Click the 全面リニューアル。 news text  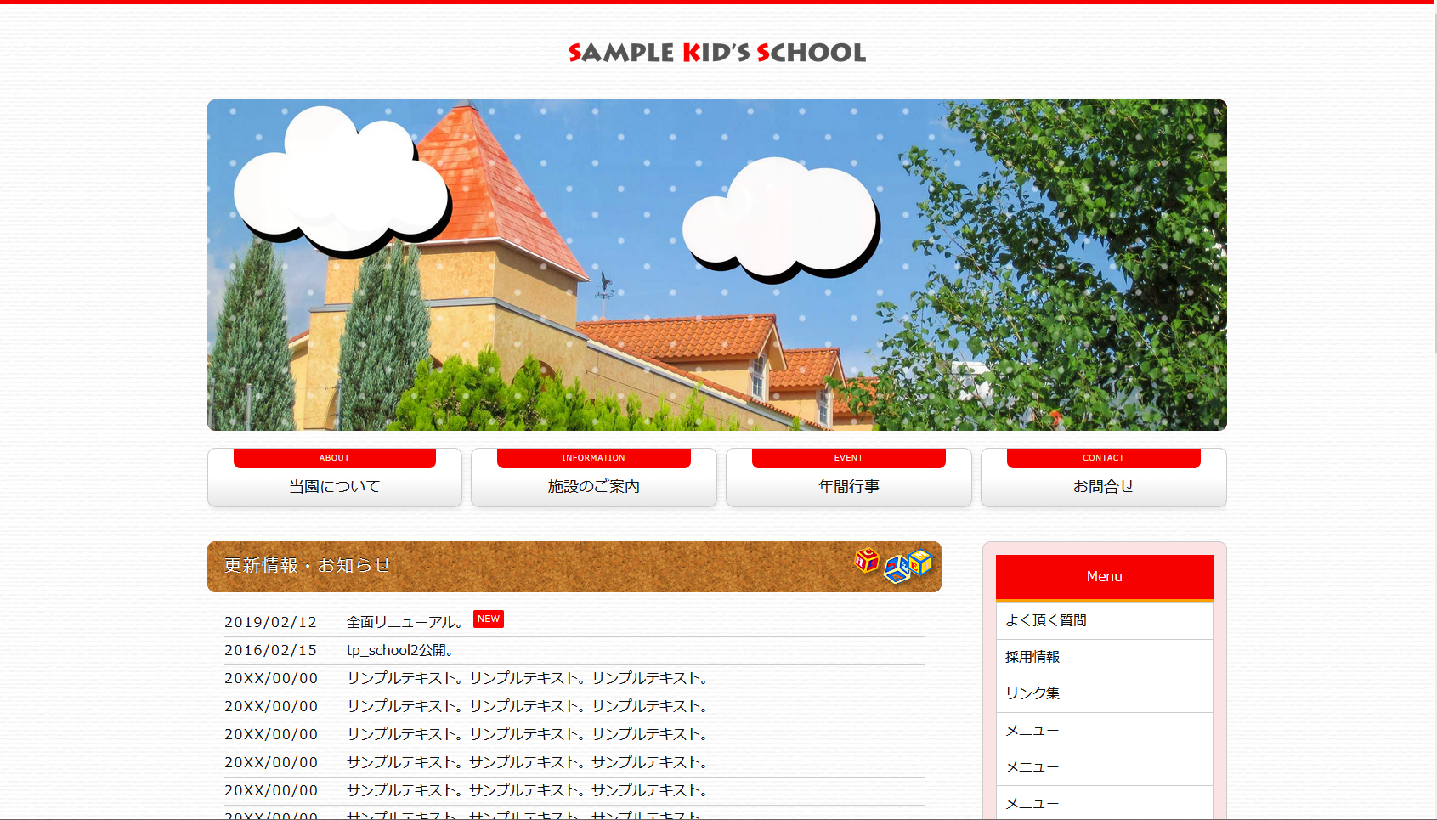click(405, 622)
